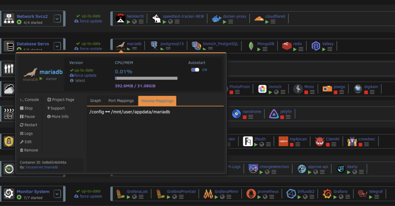Restart the mariadb container
The height and width of the screenshot is (206, 395).
point(28,125)
